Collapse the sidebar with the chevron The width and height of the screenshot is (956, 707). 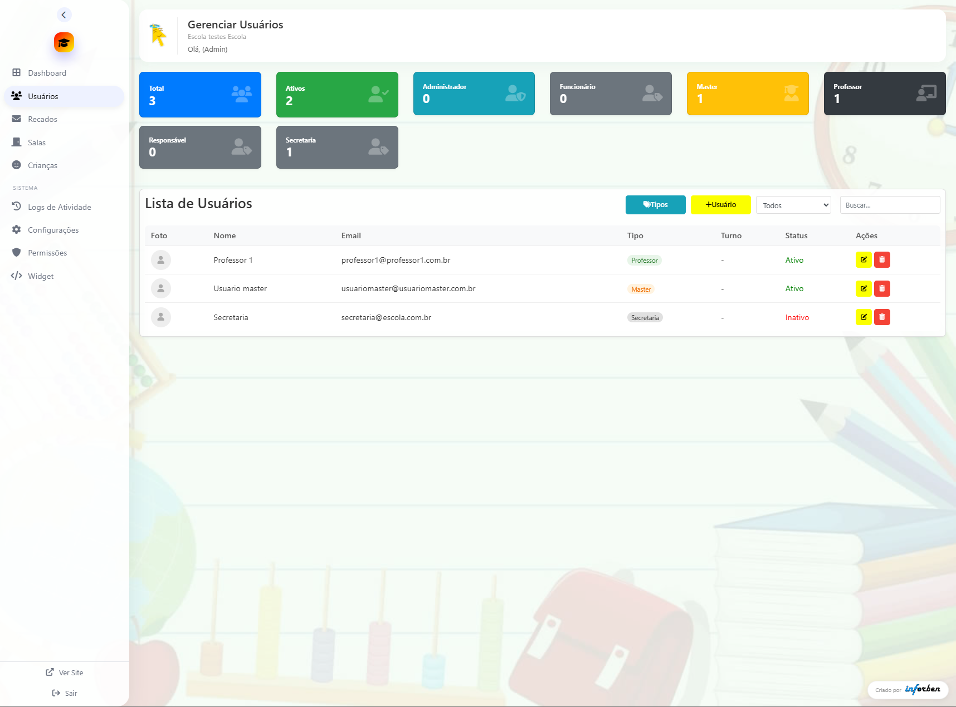coord(64,15)
